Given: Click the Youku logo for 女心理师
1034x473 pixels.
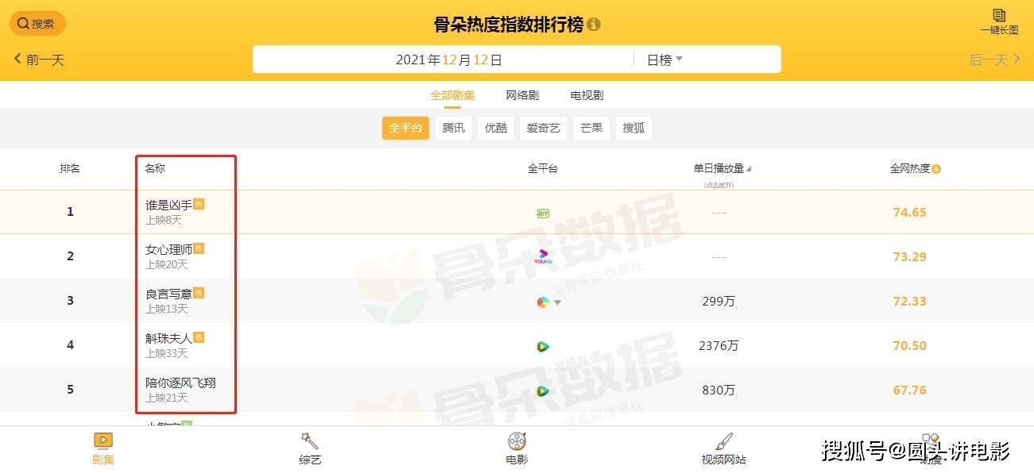Looking at the screenshot, I should [x=543, y=257].
